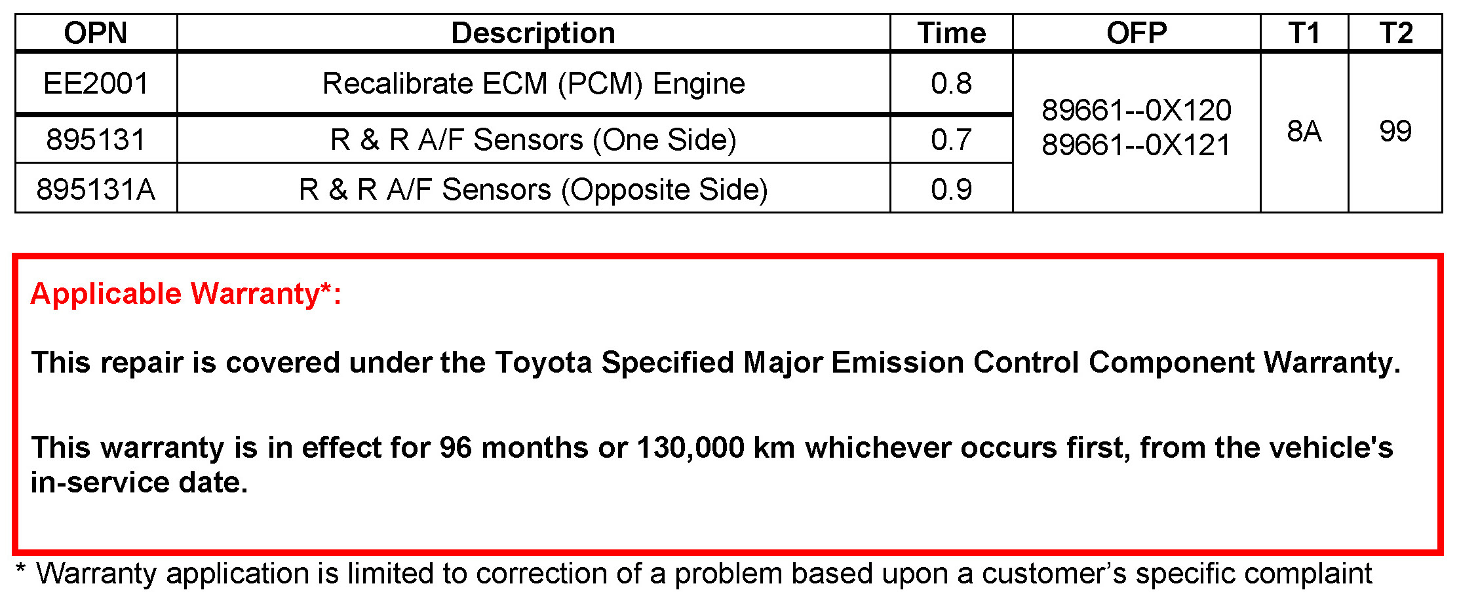Screen dimensions: 1459x609
Task: Click part number 89661--0X120
Action: coord(1136,110)
